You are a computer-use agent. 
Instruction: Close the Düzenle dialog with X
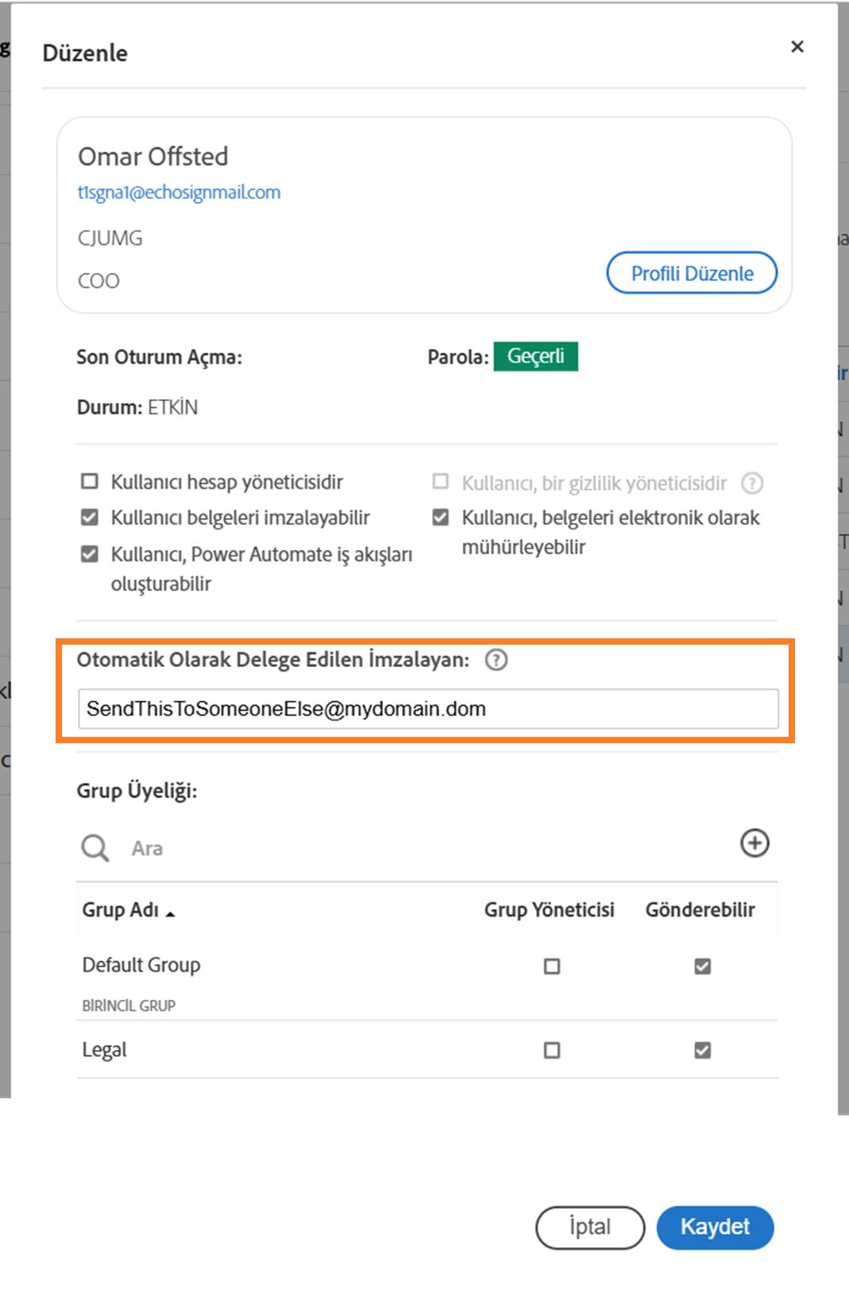pyautogui.click(x=797, y=47)
